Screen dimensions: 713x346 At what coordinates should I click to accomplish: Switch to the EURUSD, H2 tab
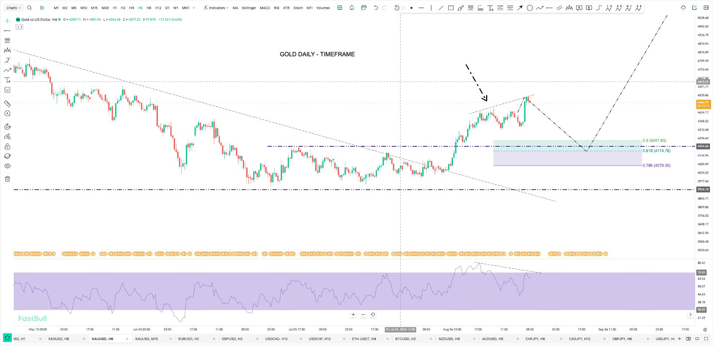(189, 339)
